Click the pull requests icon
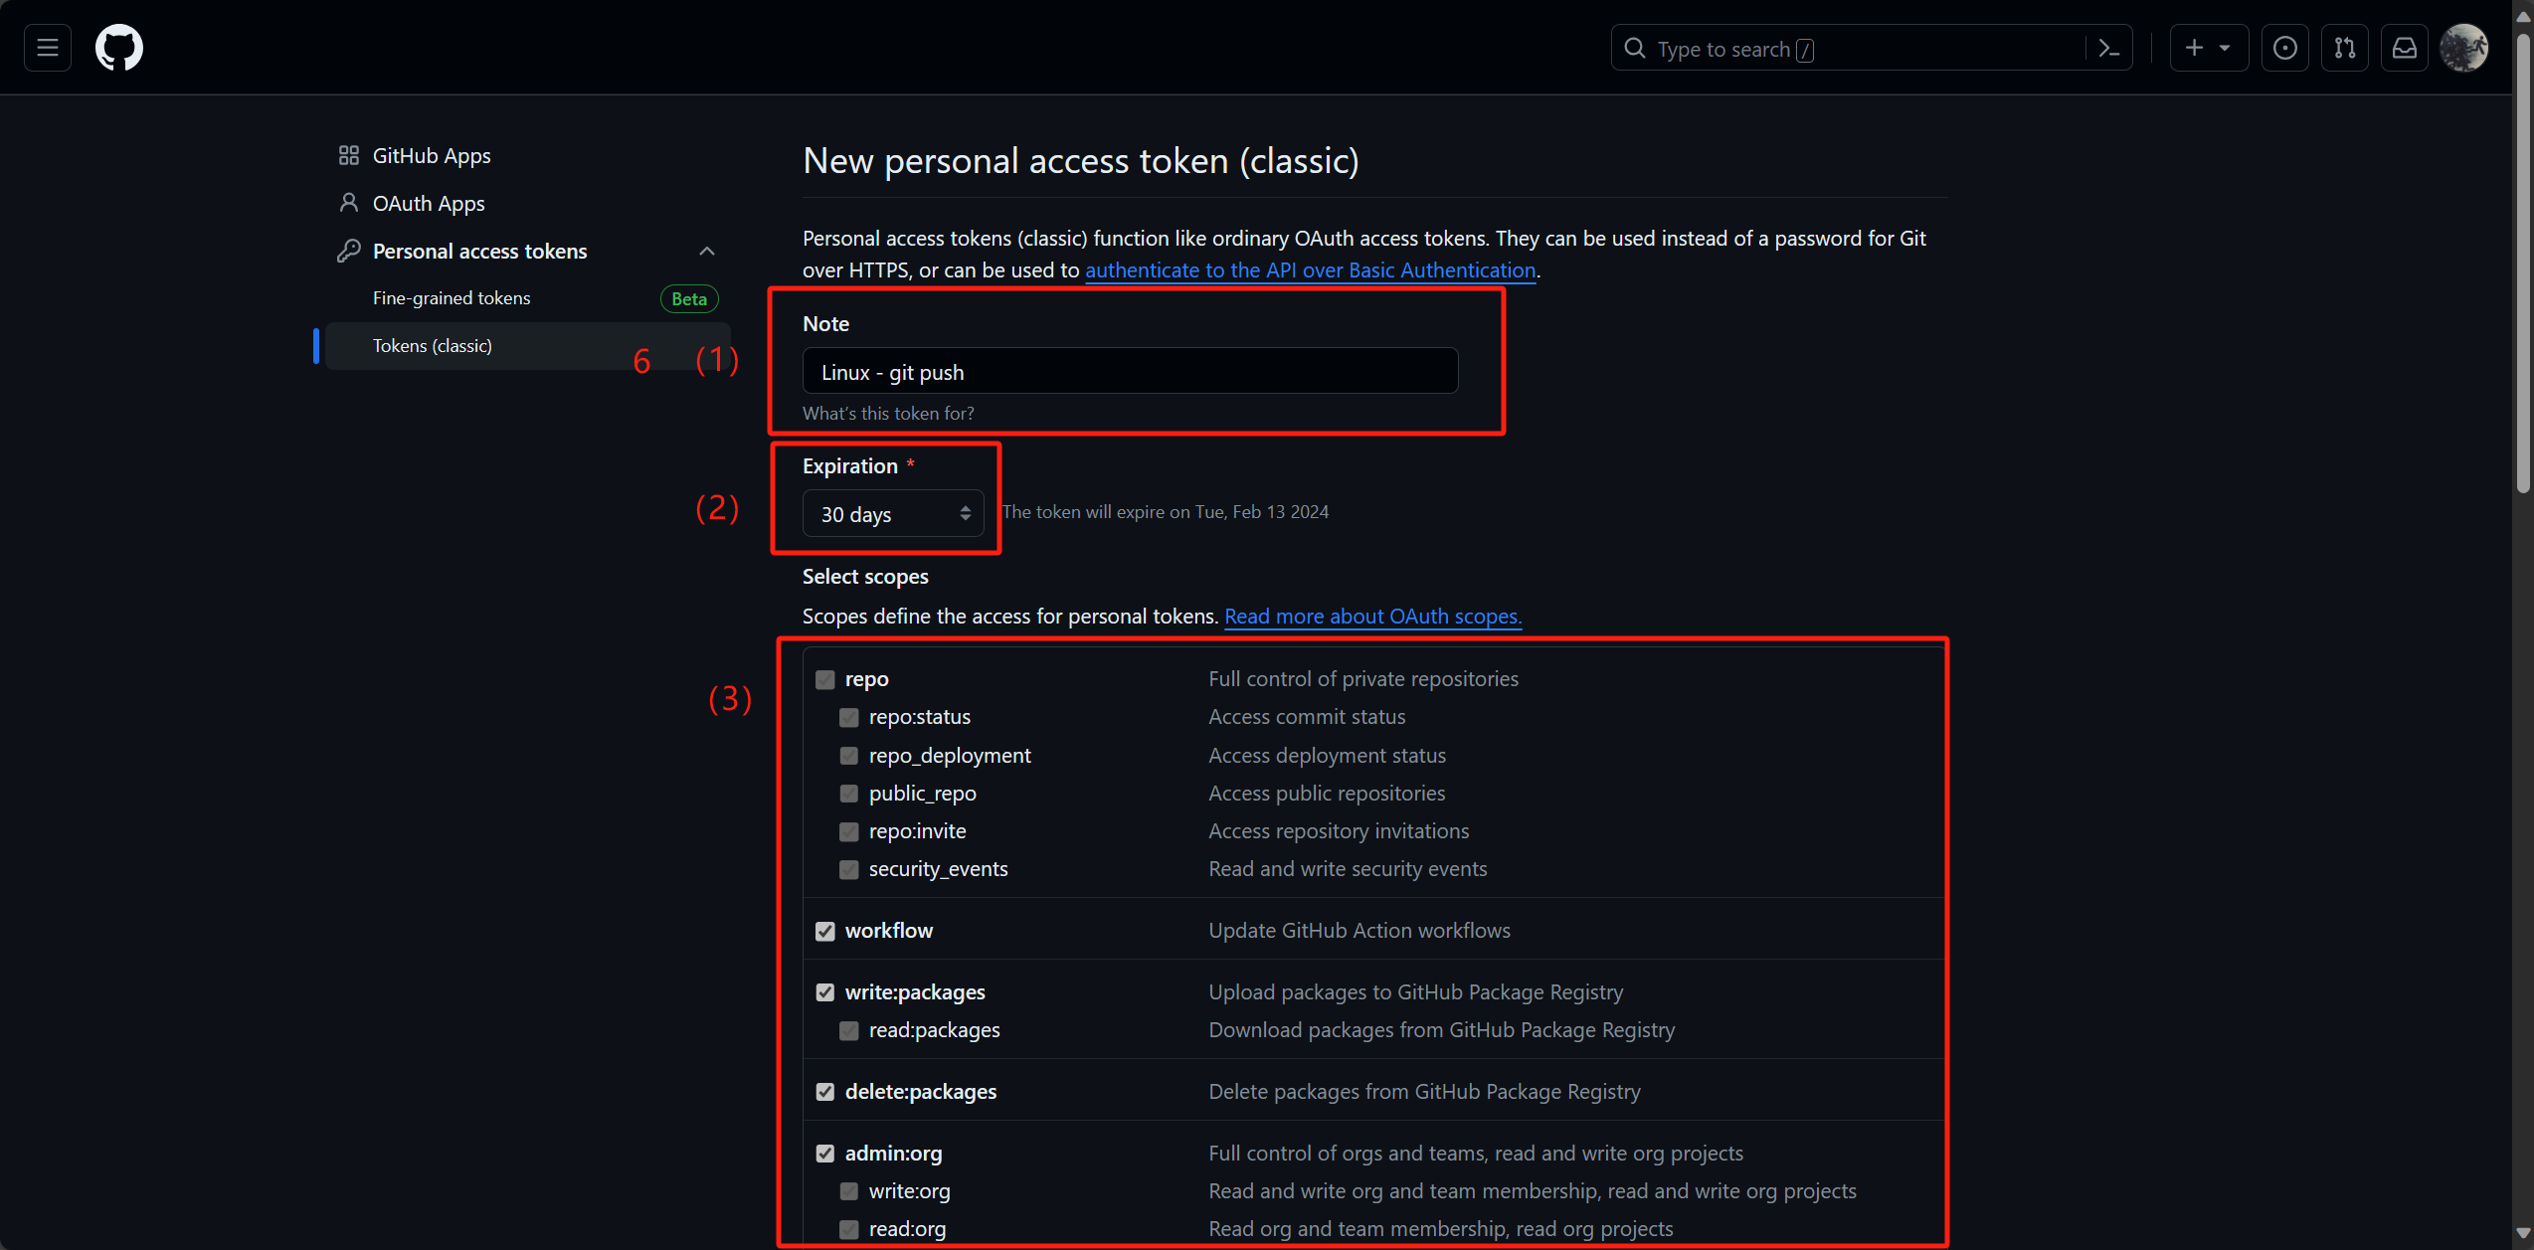 (2347, 49)
